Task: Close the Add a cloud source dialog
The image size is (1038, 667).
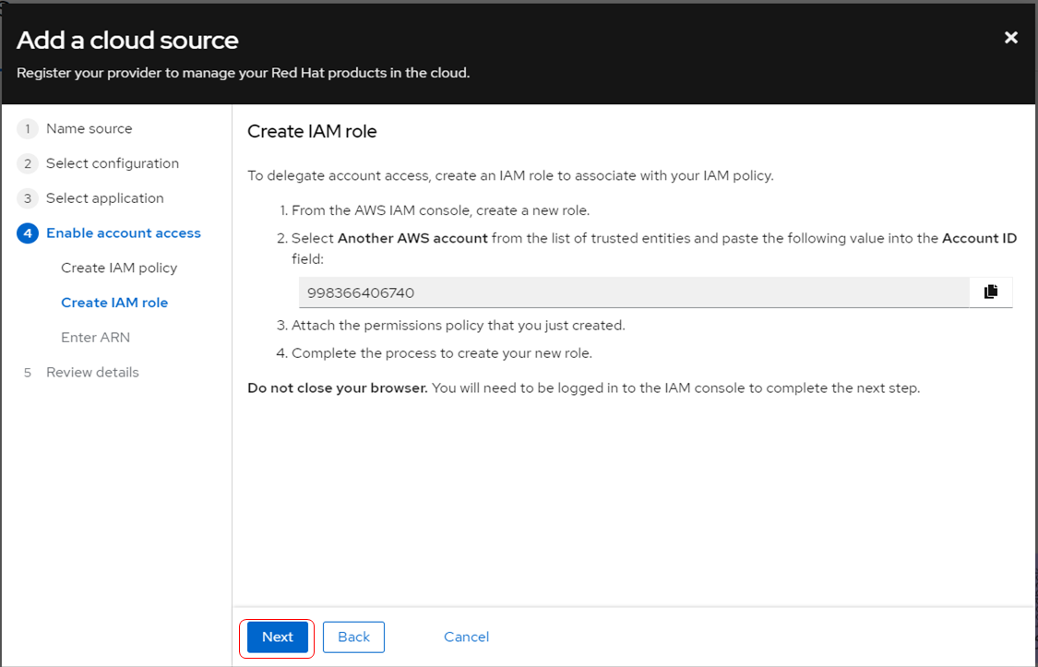Action: [x=1011, y=38]
